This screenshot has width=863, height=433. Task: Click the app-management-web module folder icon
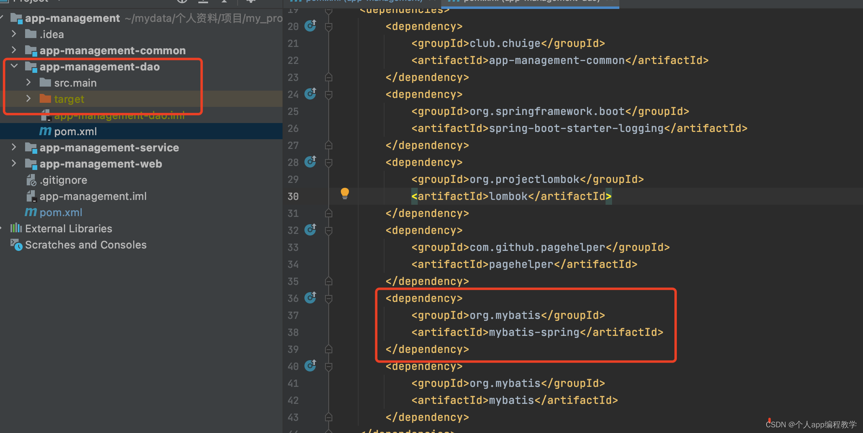pos(31,164)
